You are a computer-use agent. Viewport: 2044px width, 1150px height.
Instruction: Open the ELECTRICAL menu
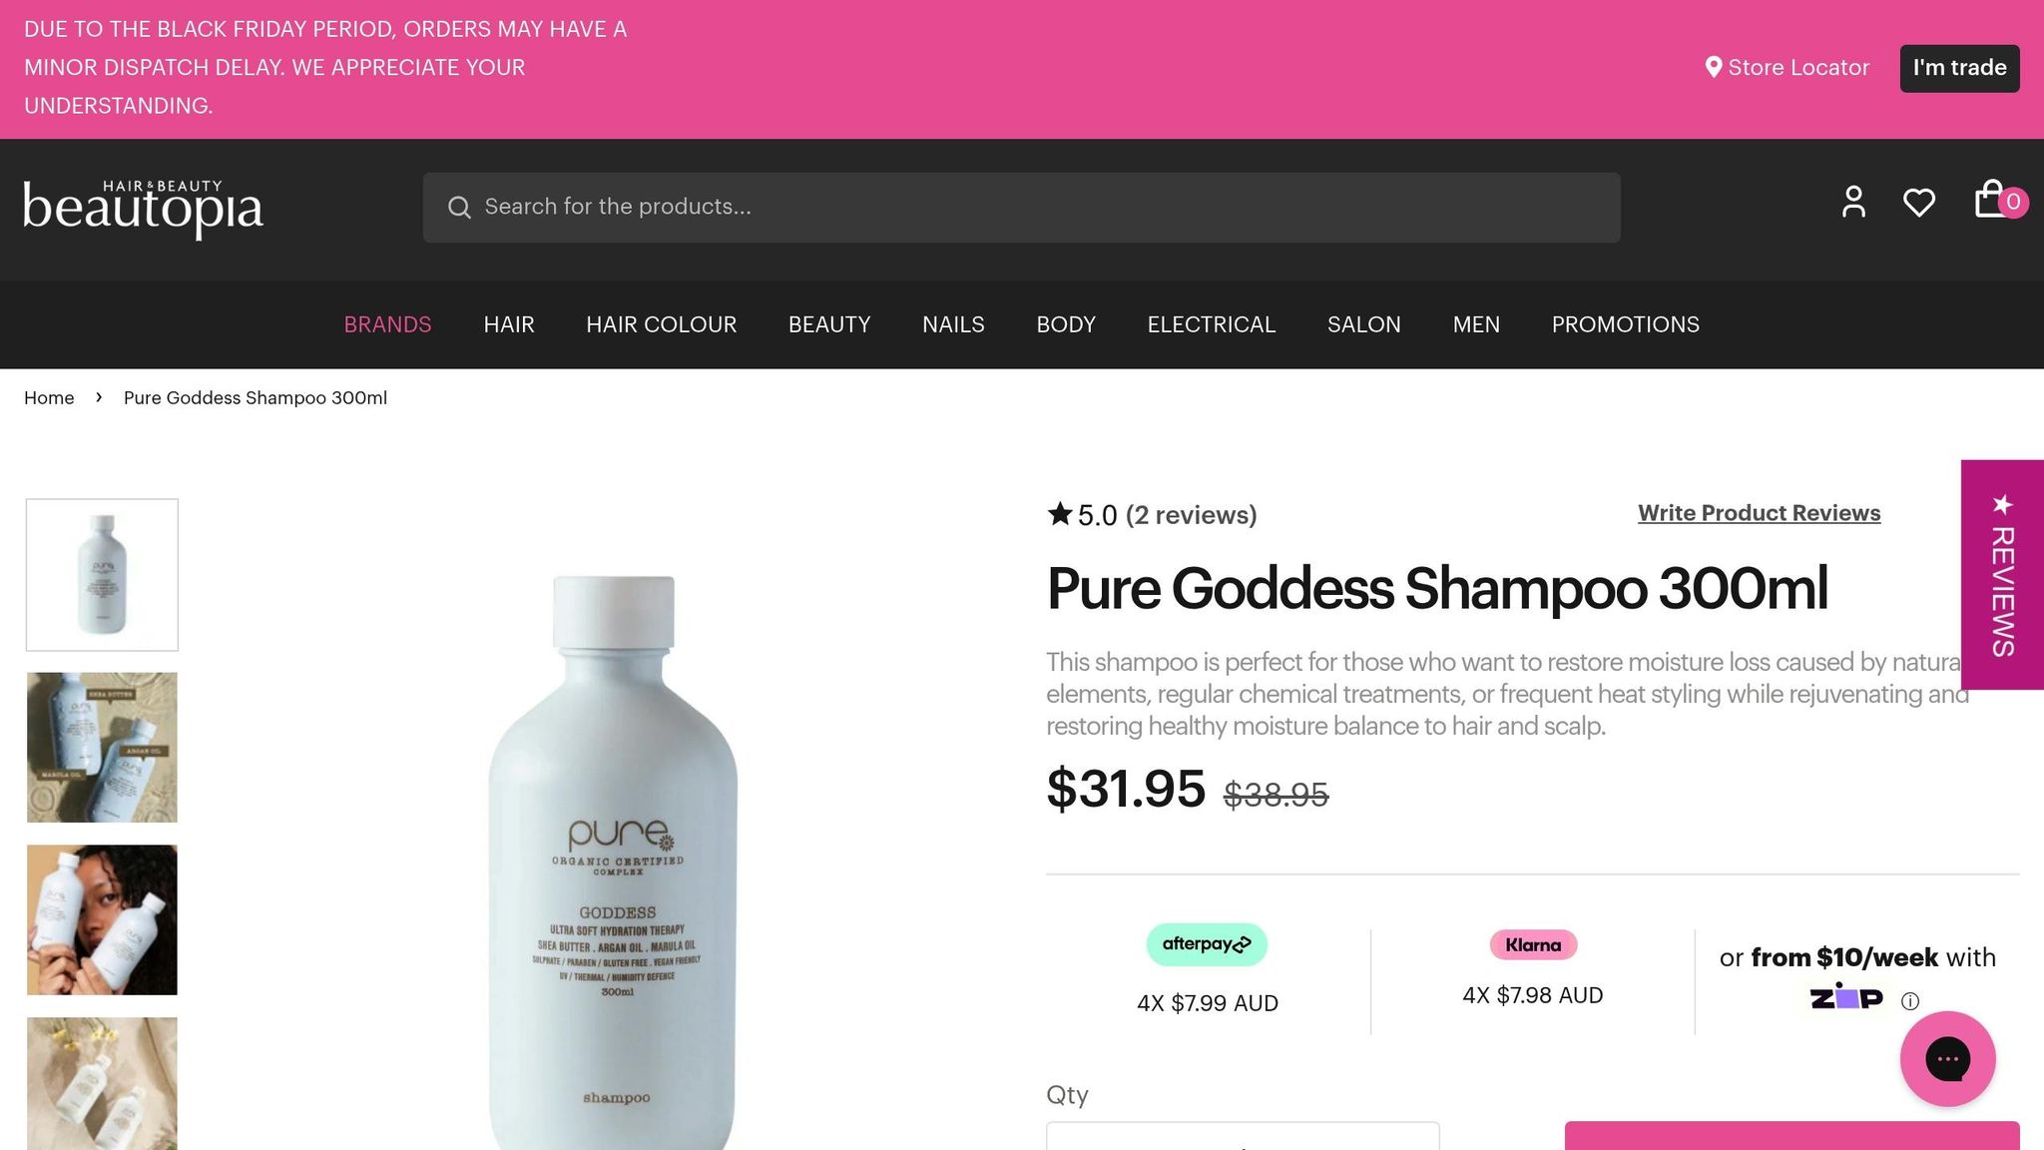click(1211, 324)
